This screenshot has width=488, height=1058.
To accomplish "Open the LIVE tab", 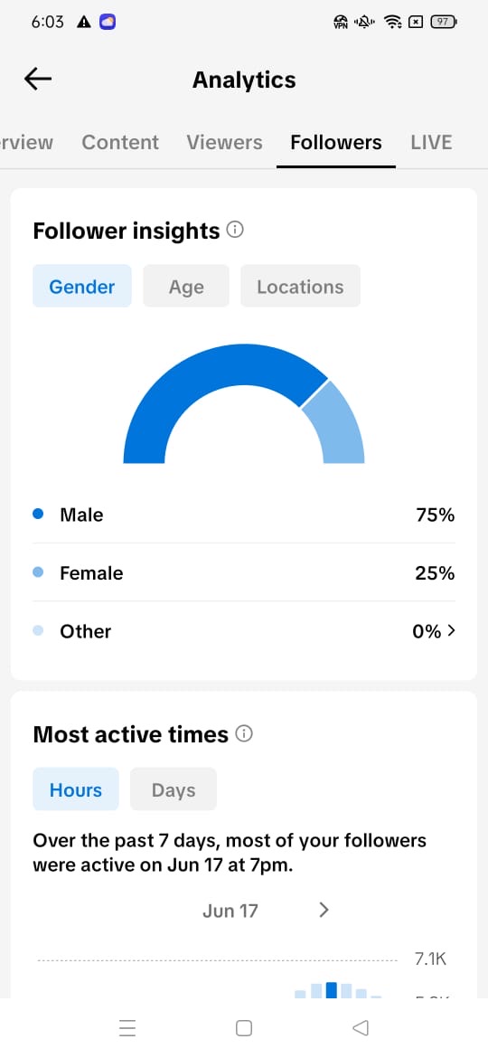I will 431,142.
